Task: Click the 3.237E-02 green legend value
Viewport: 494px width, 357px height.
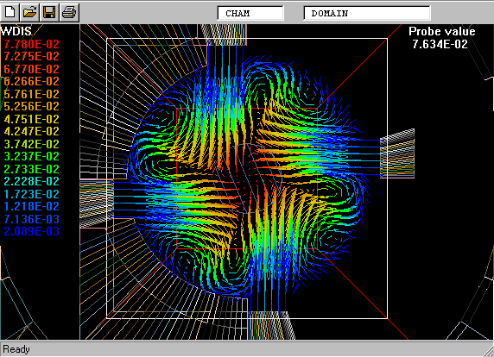Action: click(31, 156)
